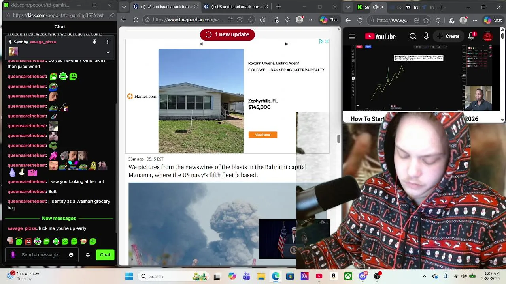Jump to New messages in Kick chat
Image resolution: width=506 pixels, height=284 pixels.
pos(59,218)
